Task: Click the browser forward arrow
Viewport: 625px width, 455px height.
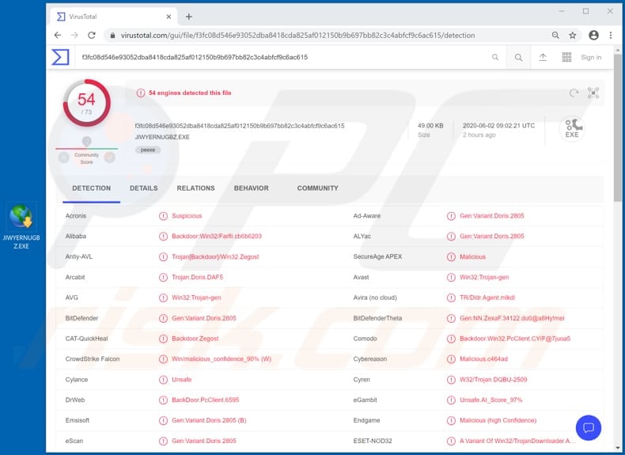Action: click(x=74, y=35)
